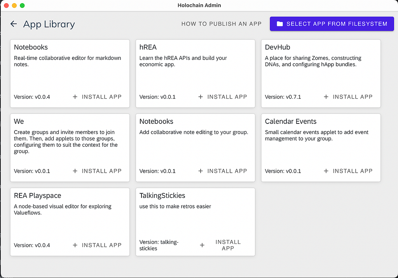Click plus icon on TalkingStickies card
This screenshot has height=278, width=398.
(x=202, y=245)
